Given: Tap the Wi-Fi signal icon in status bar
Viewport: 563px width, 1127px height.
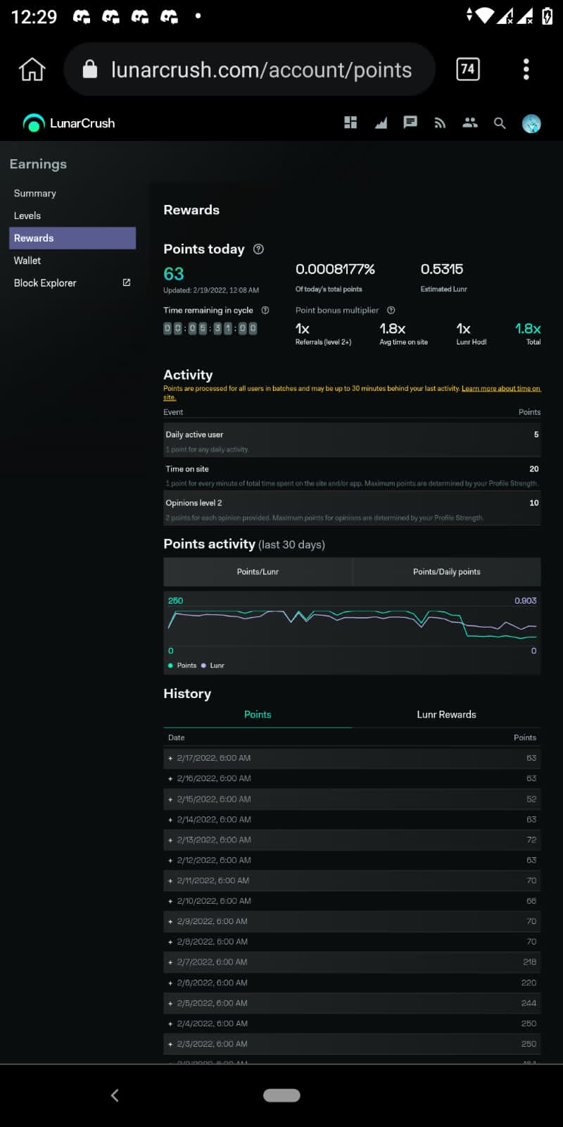Looking at the screenshot, I should point(485,15).
